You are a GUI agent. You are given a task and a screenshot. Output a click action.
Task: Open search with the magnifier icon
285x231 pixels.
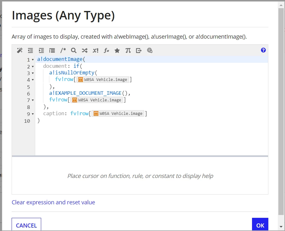(x=74, y=50)
